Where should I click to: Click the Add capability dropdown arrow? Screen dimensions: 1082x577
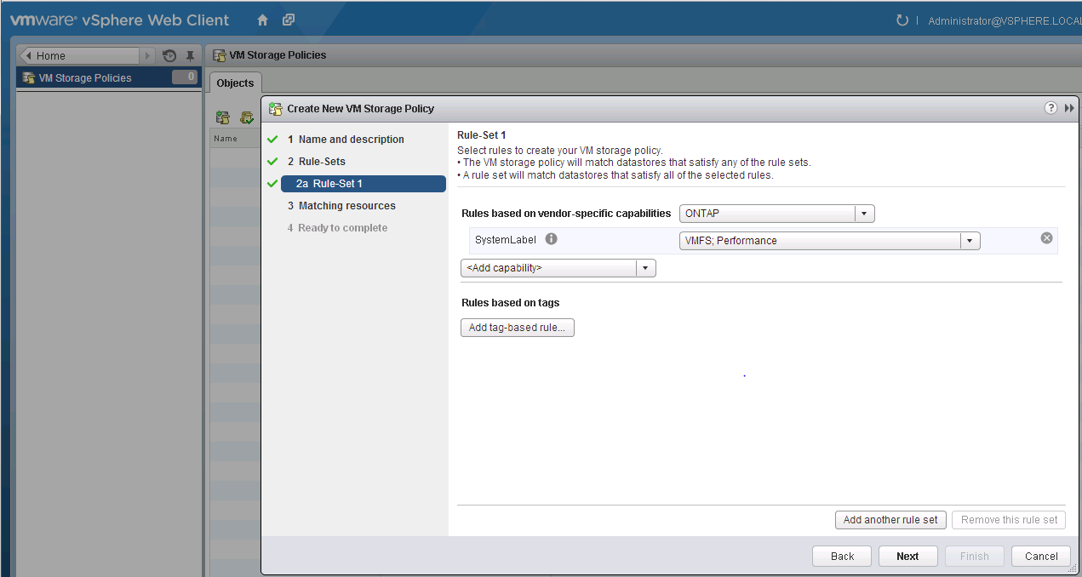pos(646,268)
